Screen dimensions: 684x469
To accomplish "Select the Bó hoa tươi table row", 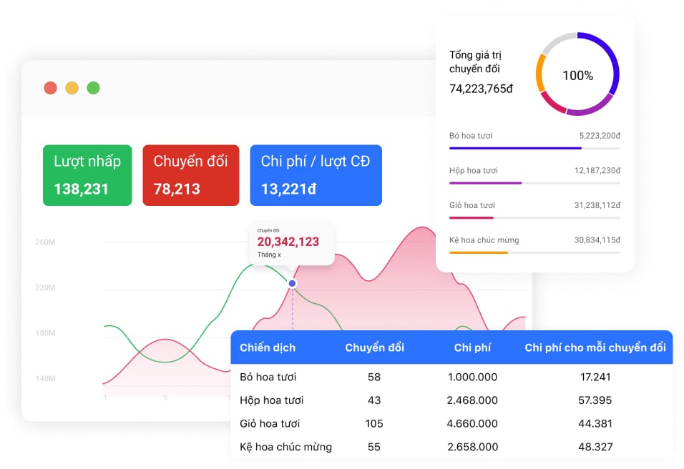I will click(451, 377).
